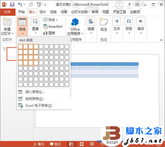The width and height of the screenshot is (165, 147).
Task: Click the Office apps icon
Action: click(x=75, y=22)
